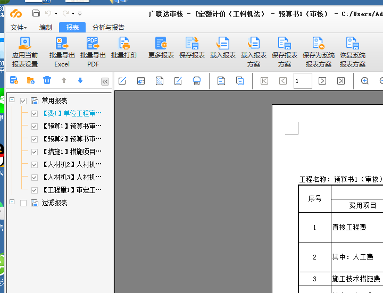Switch to the 报表 tab

pos(72,27)
